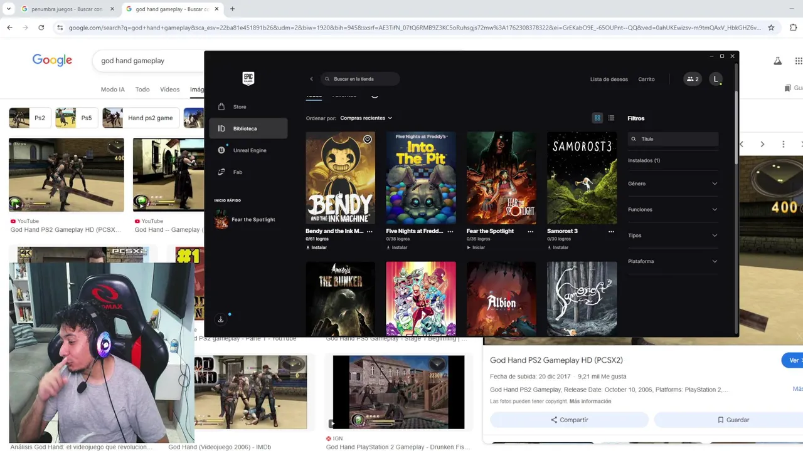The width and height of the screenshot is (803, 451).
Task: Select the Samorost 3 cover art
Action: (x=582, y=178)
